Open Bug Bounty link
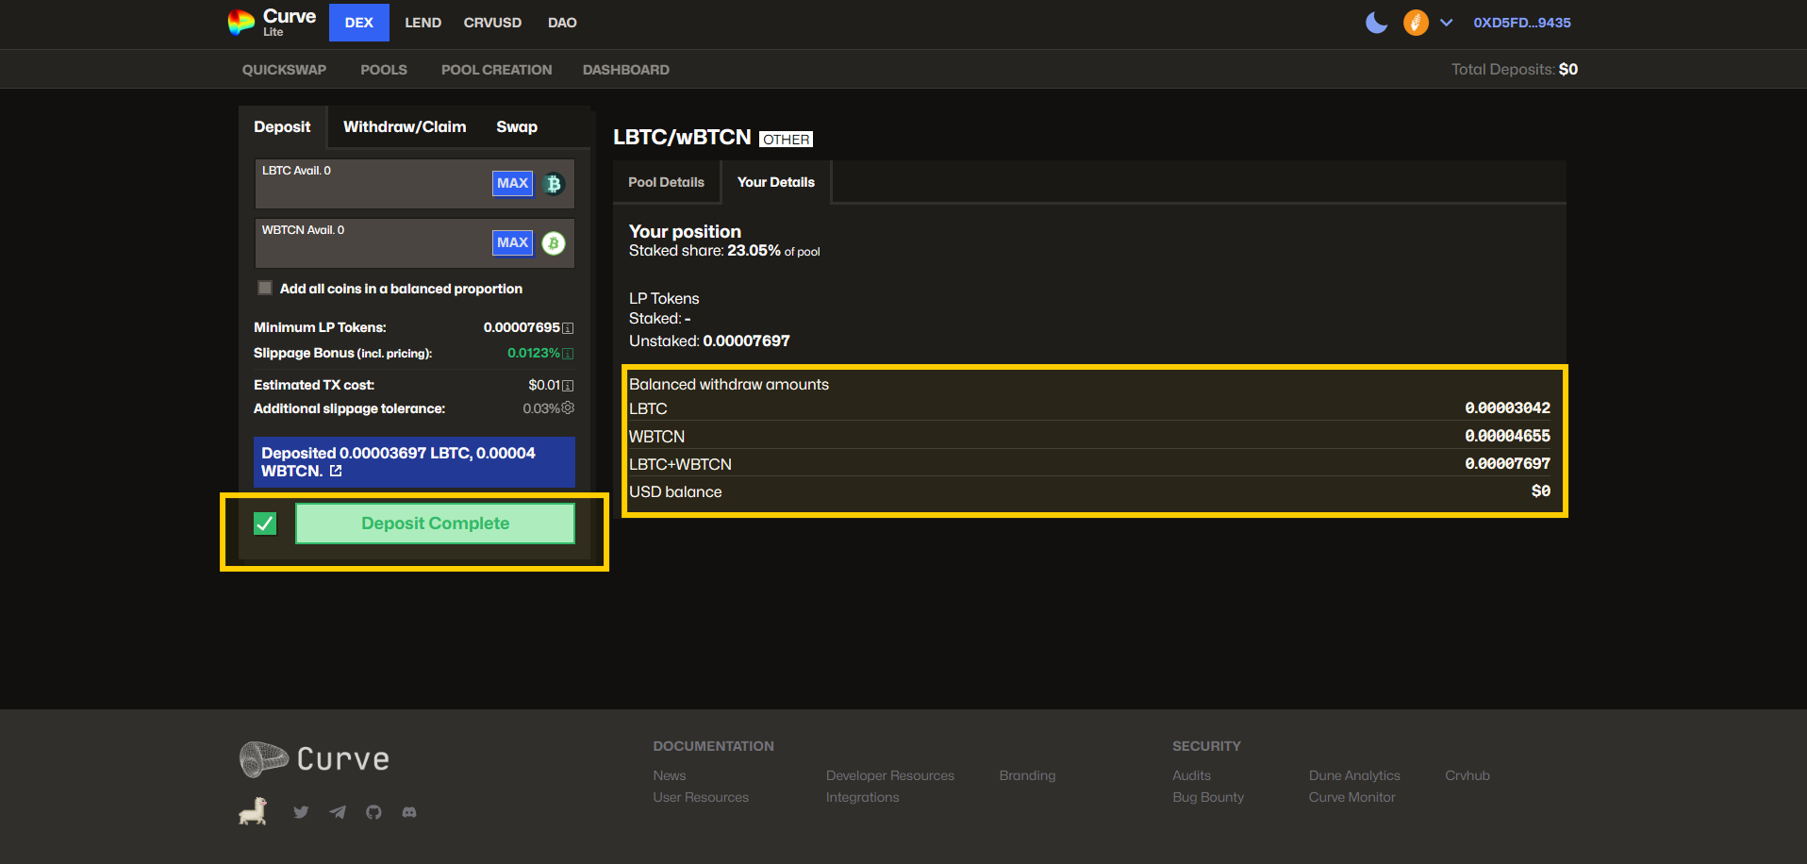Viewport: 1807px width, 864px height. 1208,797
